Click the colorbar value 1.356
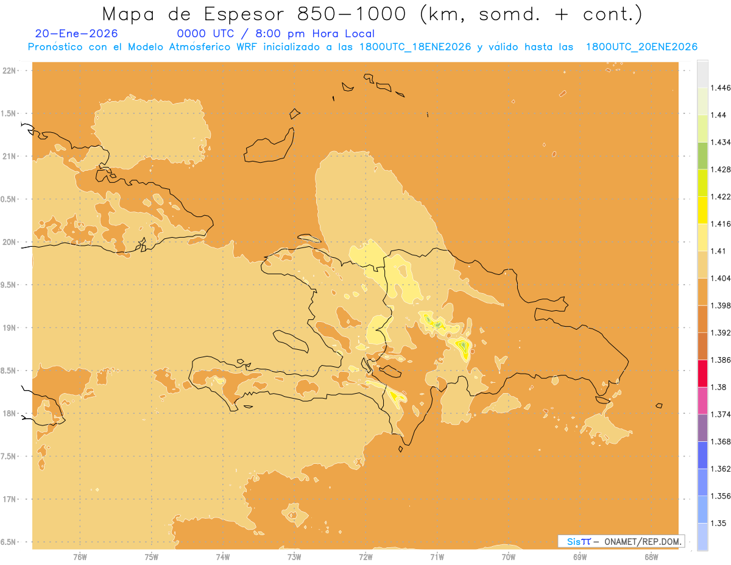Viewport: 731px width, 565px height. click(x=721, y=496)
